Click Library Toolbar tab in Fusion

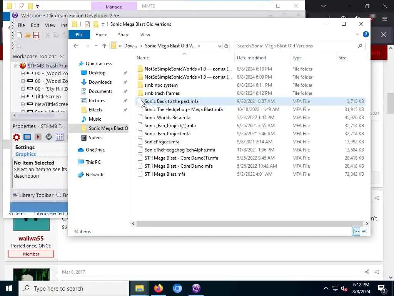click(33, 195)
